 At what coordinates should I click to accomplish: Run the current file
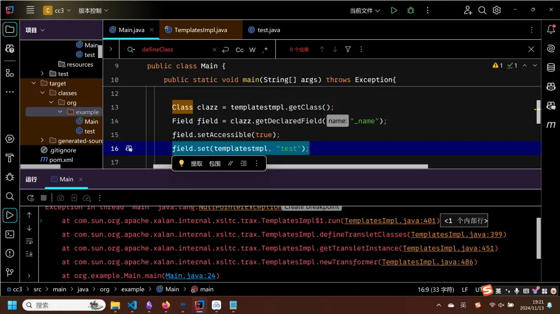point(394,10)
